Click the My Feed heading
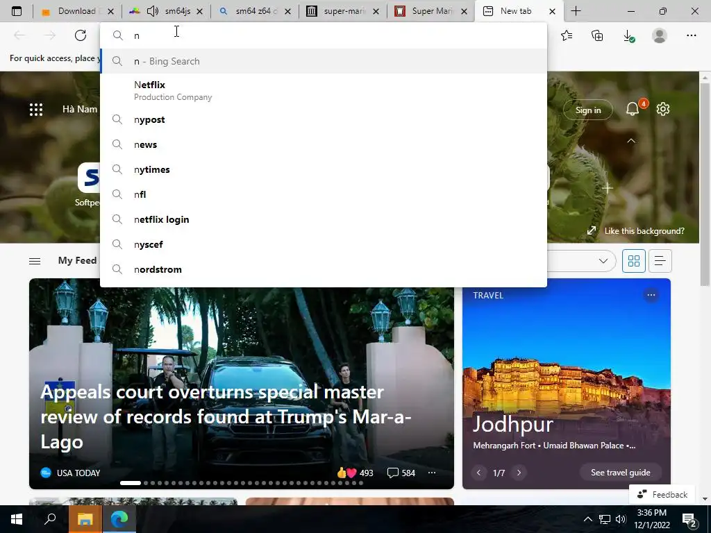Viewport: 711px width, 533px height. (x=77, y=261)
